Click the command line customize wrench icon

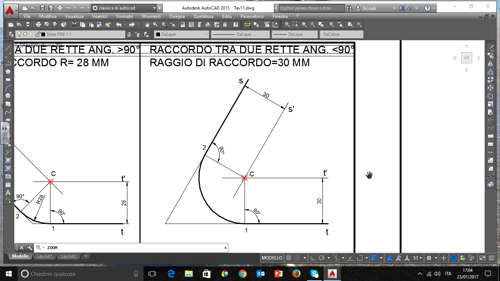30,248
